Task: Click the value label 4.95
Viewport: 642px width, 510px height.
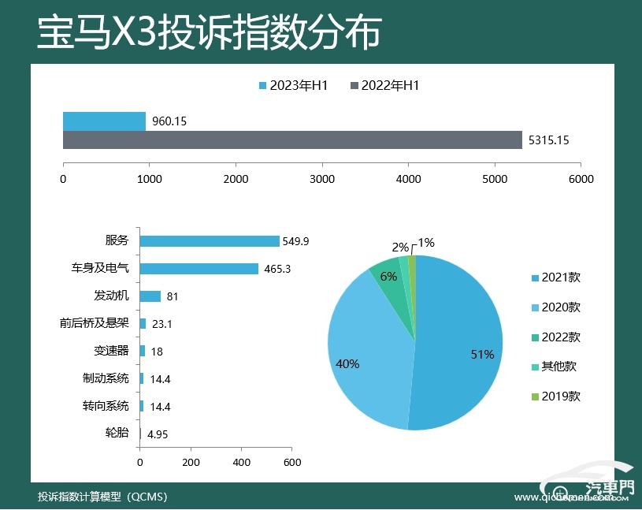Action: [x=158, y=434]
